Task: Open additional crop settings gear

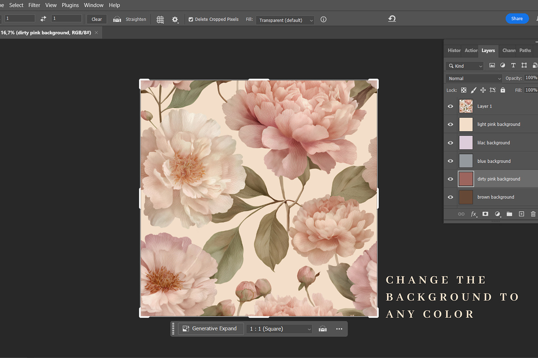Action: click(x=175, y=20)
